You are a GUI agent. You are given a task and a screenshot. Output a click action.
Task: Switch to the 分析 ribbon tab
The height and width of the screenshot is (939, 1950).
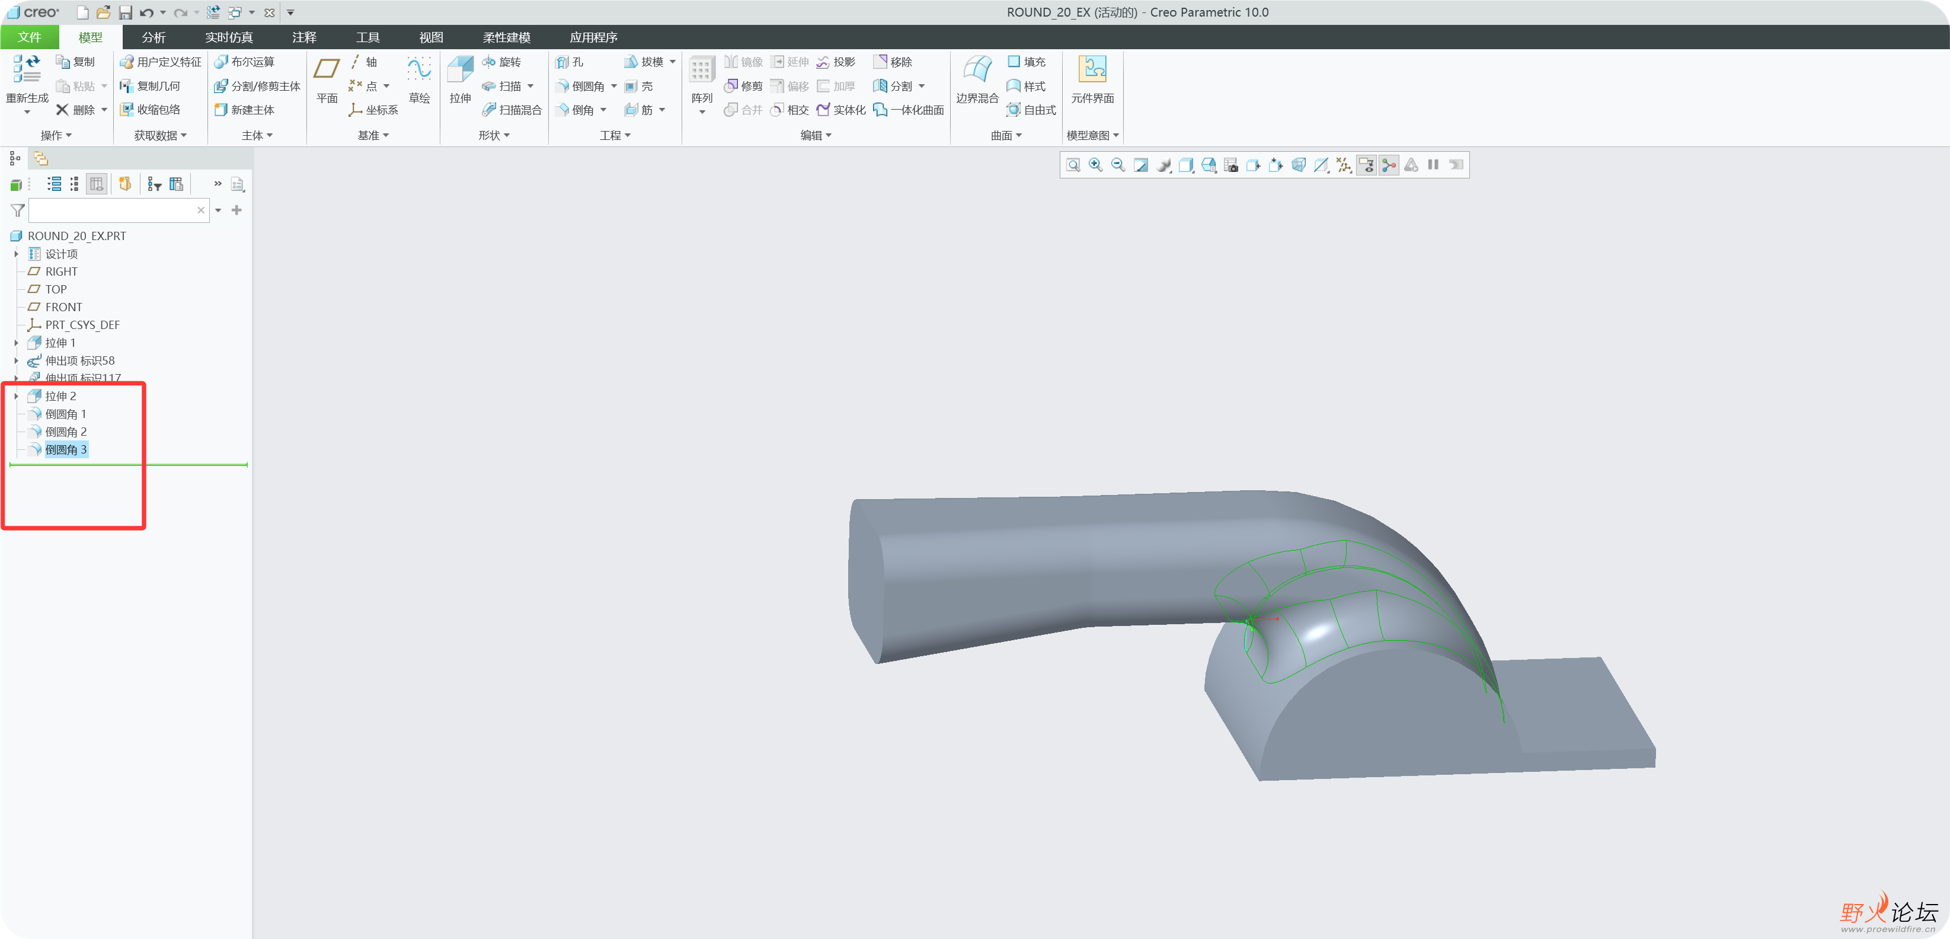153,37
